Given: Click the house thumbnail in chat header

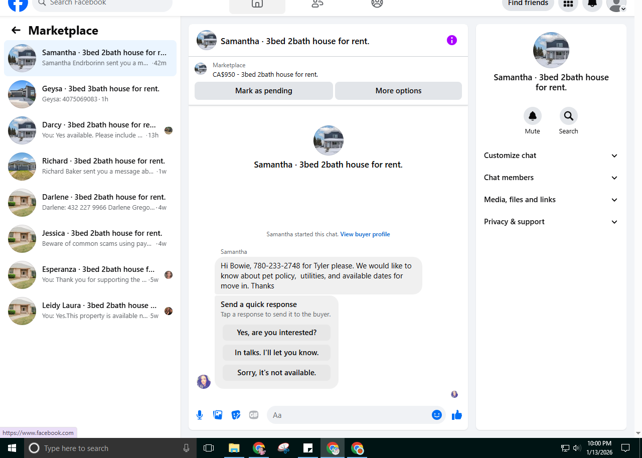Looking at the screenshot, I should pyautogui.click(x=207, y=40).
